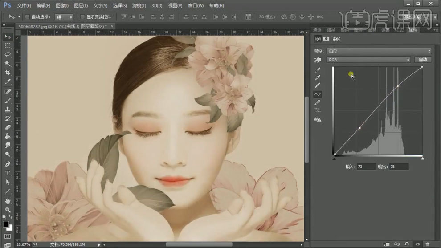Click the 自动 button in Curves
Screen dimensions: 441x248
click(423, 60)
